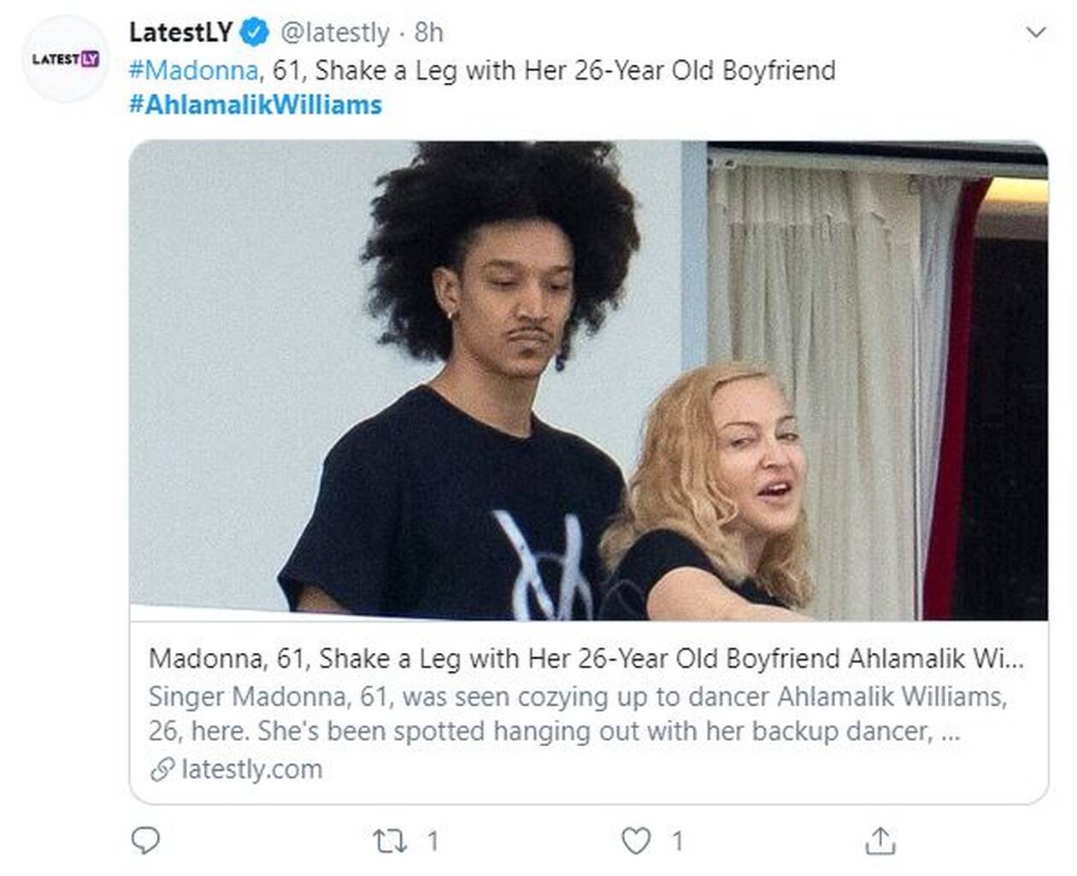The image size is (1077, 876).
Task: Open the LatestLY profile avatar
Action: (x=65, y=59)
